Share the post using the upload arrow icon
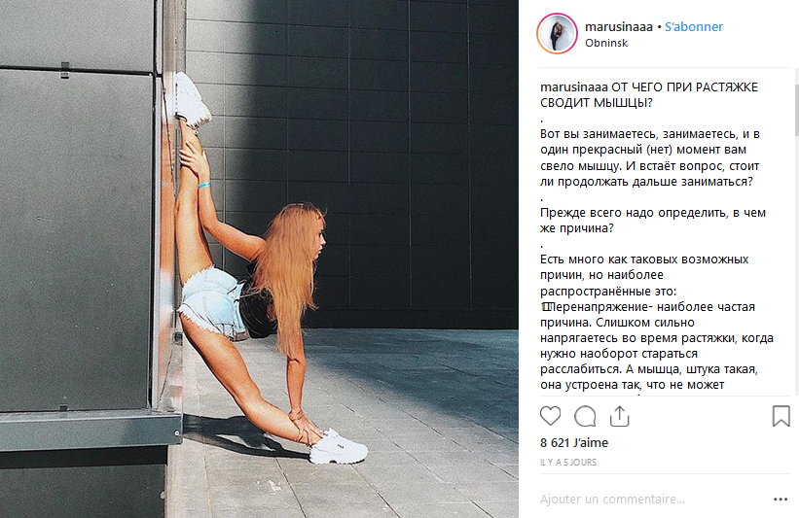 click(x=620, y=416)
